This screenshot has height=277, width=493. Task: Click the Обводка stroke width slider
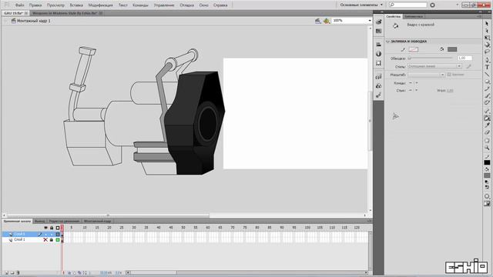(430, 58)
